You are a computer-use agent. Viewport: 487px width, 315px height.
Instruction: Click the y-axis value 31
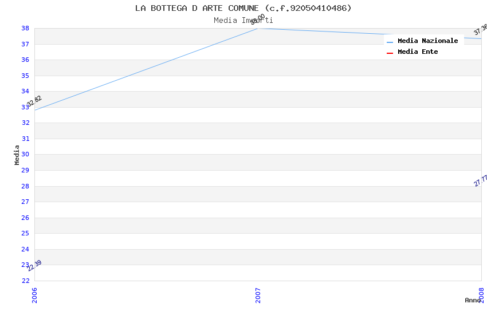26,139
